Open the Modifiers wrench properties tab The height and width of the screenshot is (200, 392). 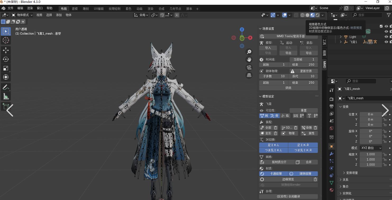coord(331,154)
